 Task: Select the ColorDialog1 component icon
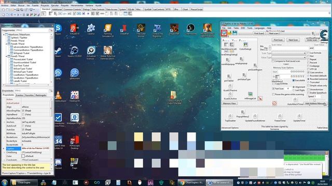tap(245, 44)
